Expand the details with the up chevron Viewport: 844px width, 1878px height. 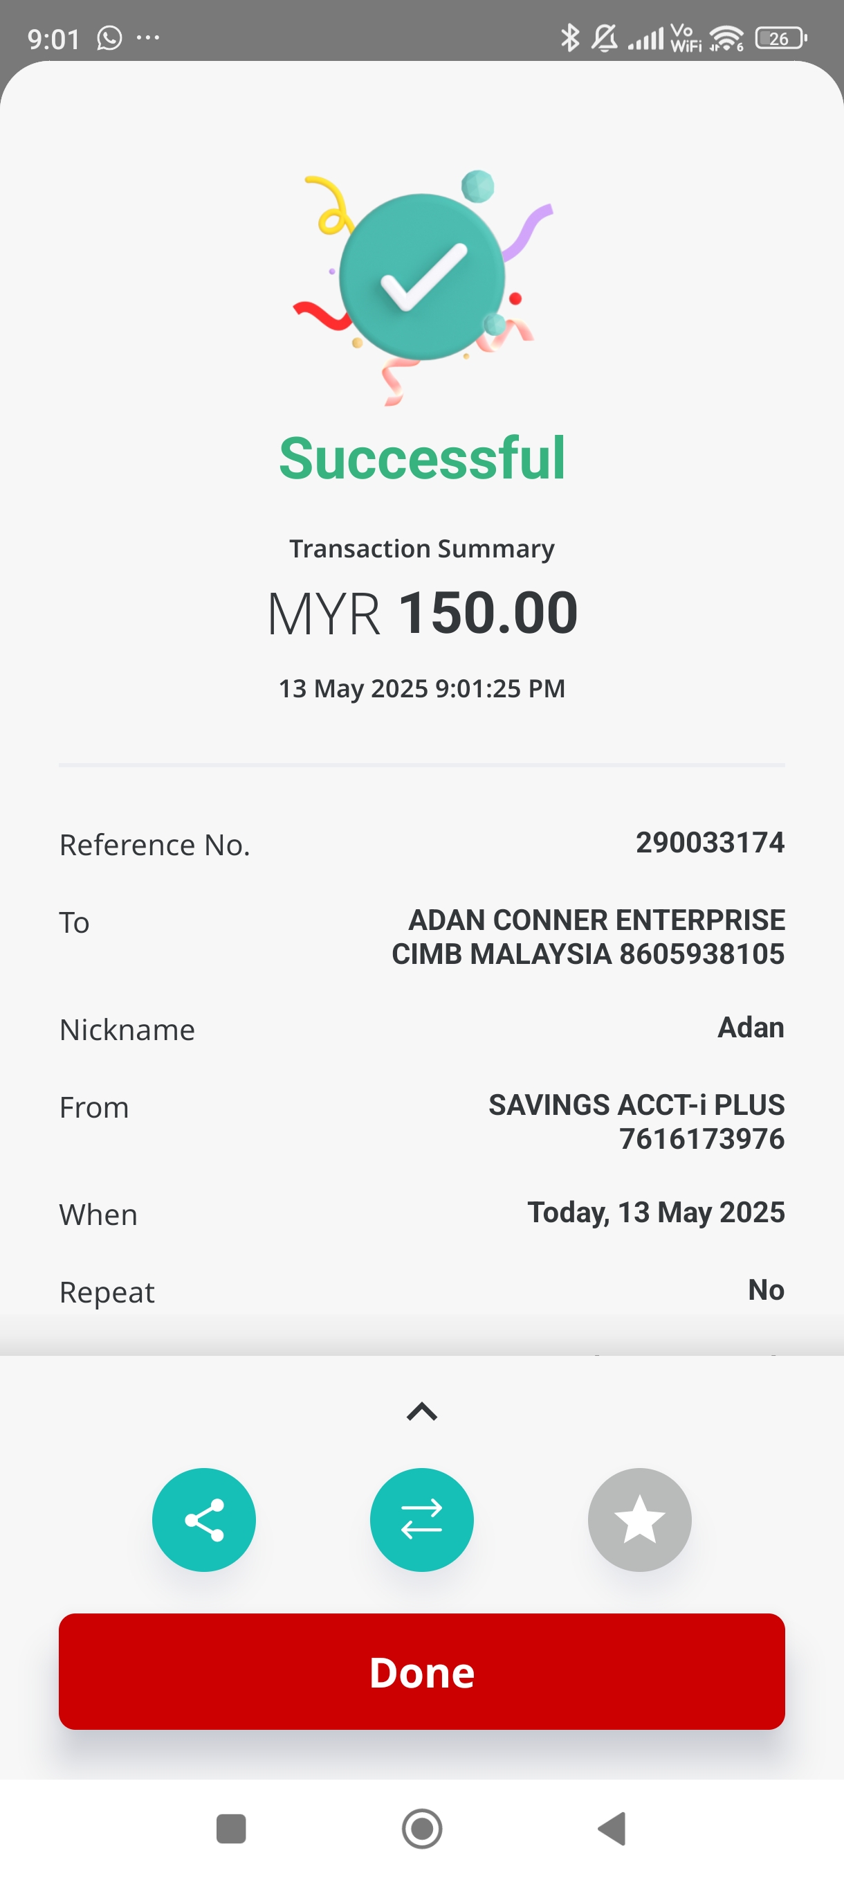click(421, 1412)
